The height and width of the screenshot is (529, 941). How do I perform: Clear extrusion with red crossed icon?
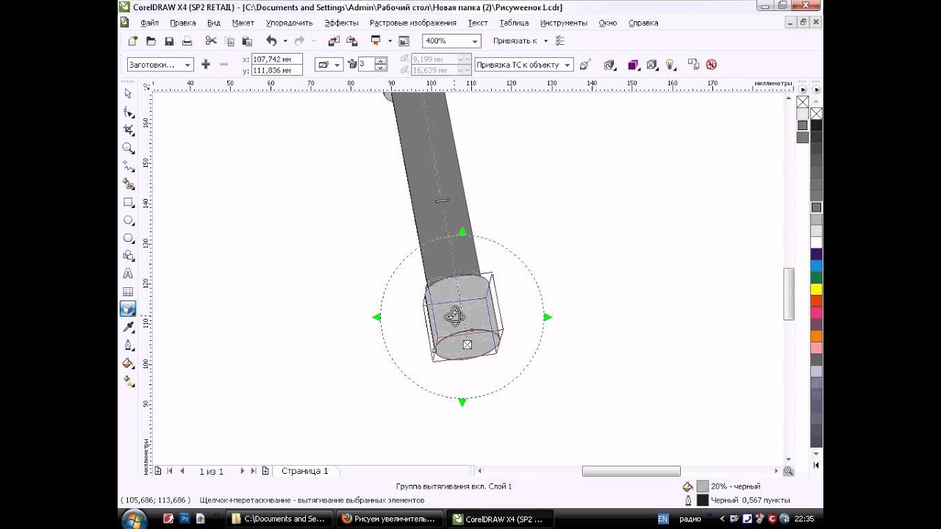click(x=711, y=65)
